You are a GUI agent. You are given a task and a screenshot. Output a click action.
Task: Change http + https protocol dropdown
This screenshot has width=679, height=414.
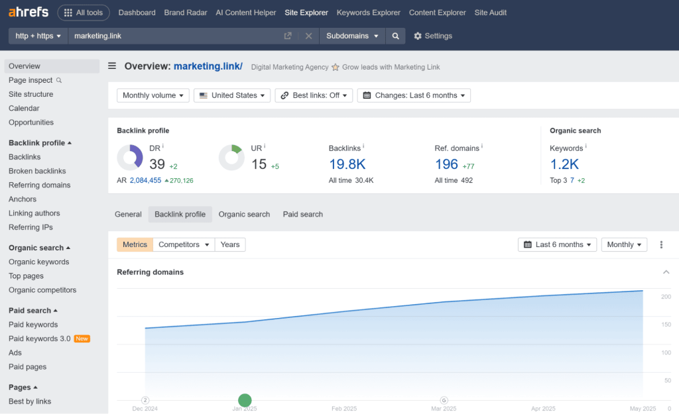click(38, 36)
